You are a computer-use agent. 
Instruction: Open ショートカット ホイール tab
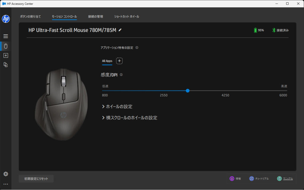click(x=126, y=17)
